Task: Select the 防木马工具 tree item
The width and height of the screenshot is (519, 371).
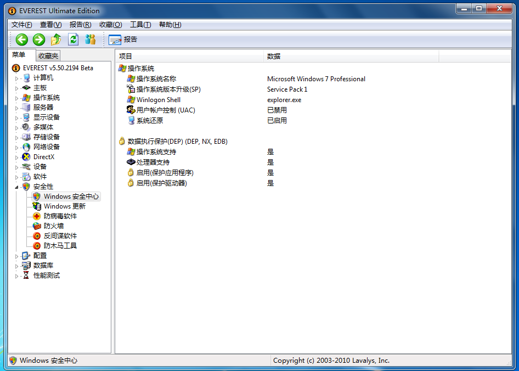Action: [60, 246]
